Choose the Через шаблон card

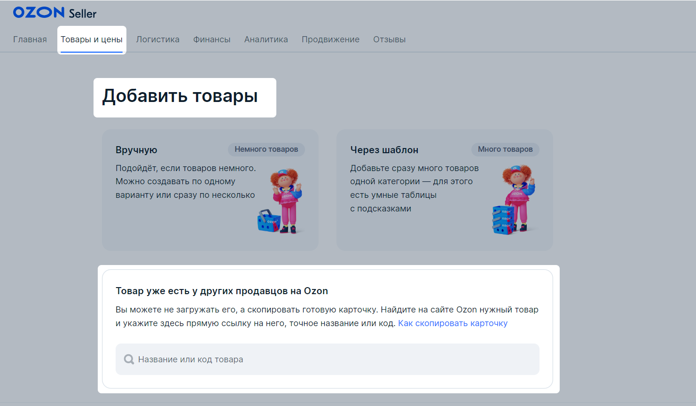click(445, 190)
